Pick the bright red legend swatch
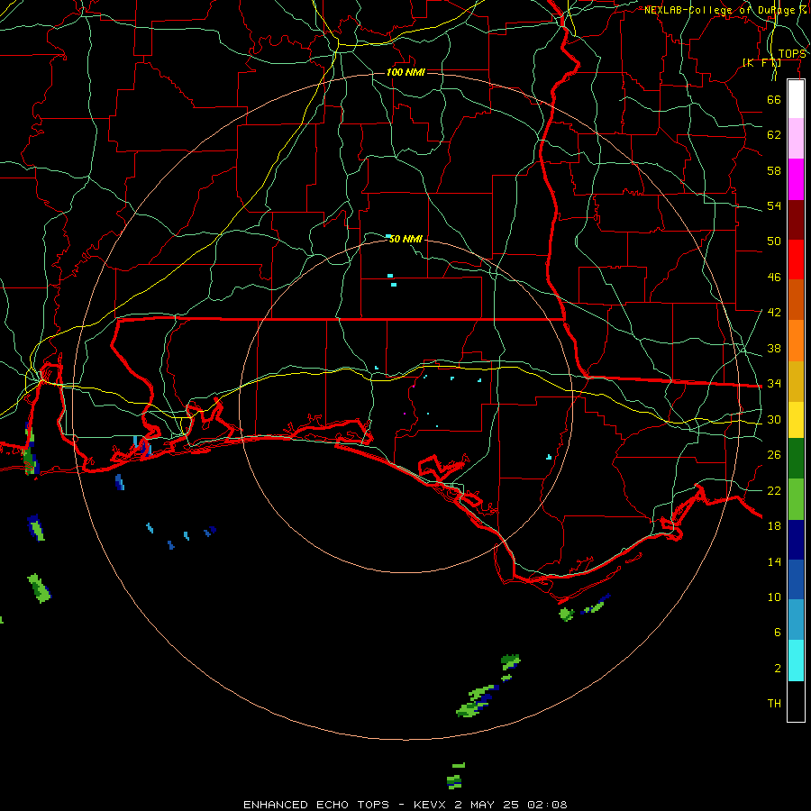 pos(796,260)
